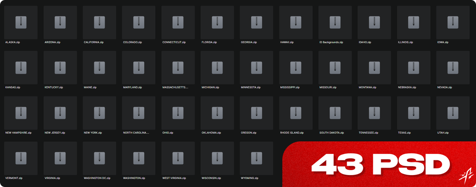Image resolution: width=476 pixels, height=187 pixels.
Task: Select the OKLAHOMA.zip file name
Action: click(211, 133)
